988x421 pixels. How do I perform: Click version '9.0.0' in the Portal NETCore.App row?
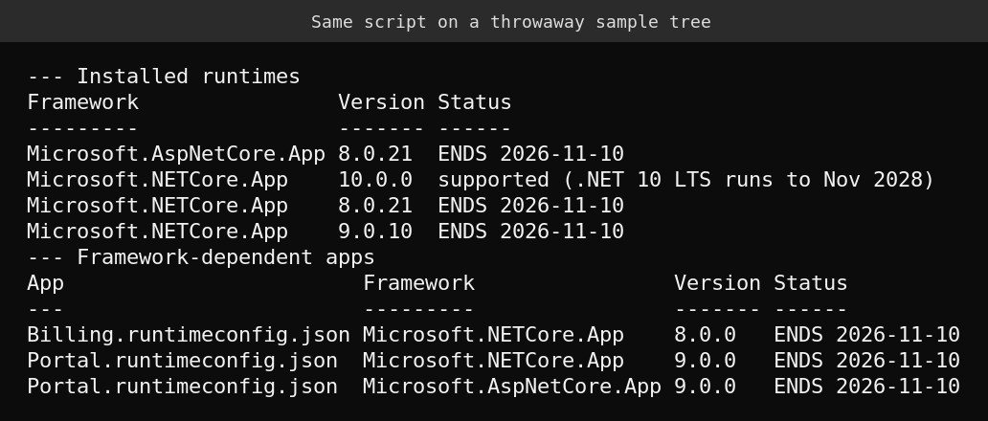point(705,361)
